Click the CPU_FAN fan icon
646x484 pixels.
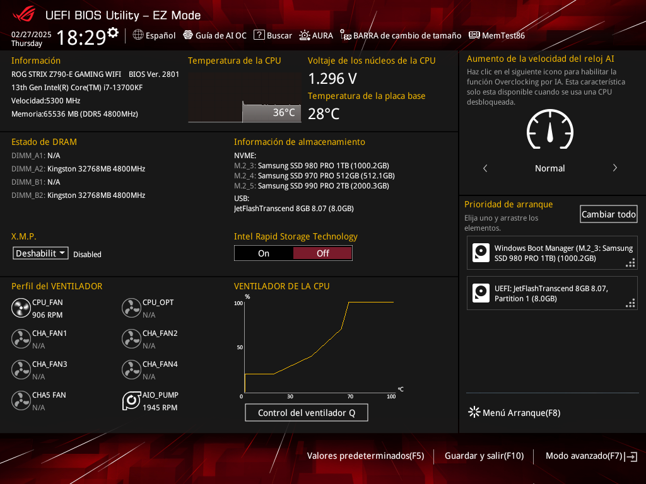[x=21, y=308]
